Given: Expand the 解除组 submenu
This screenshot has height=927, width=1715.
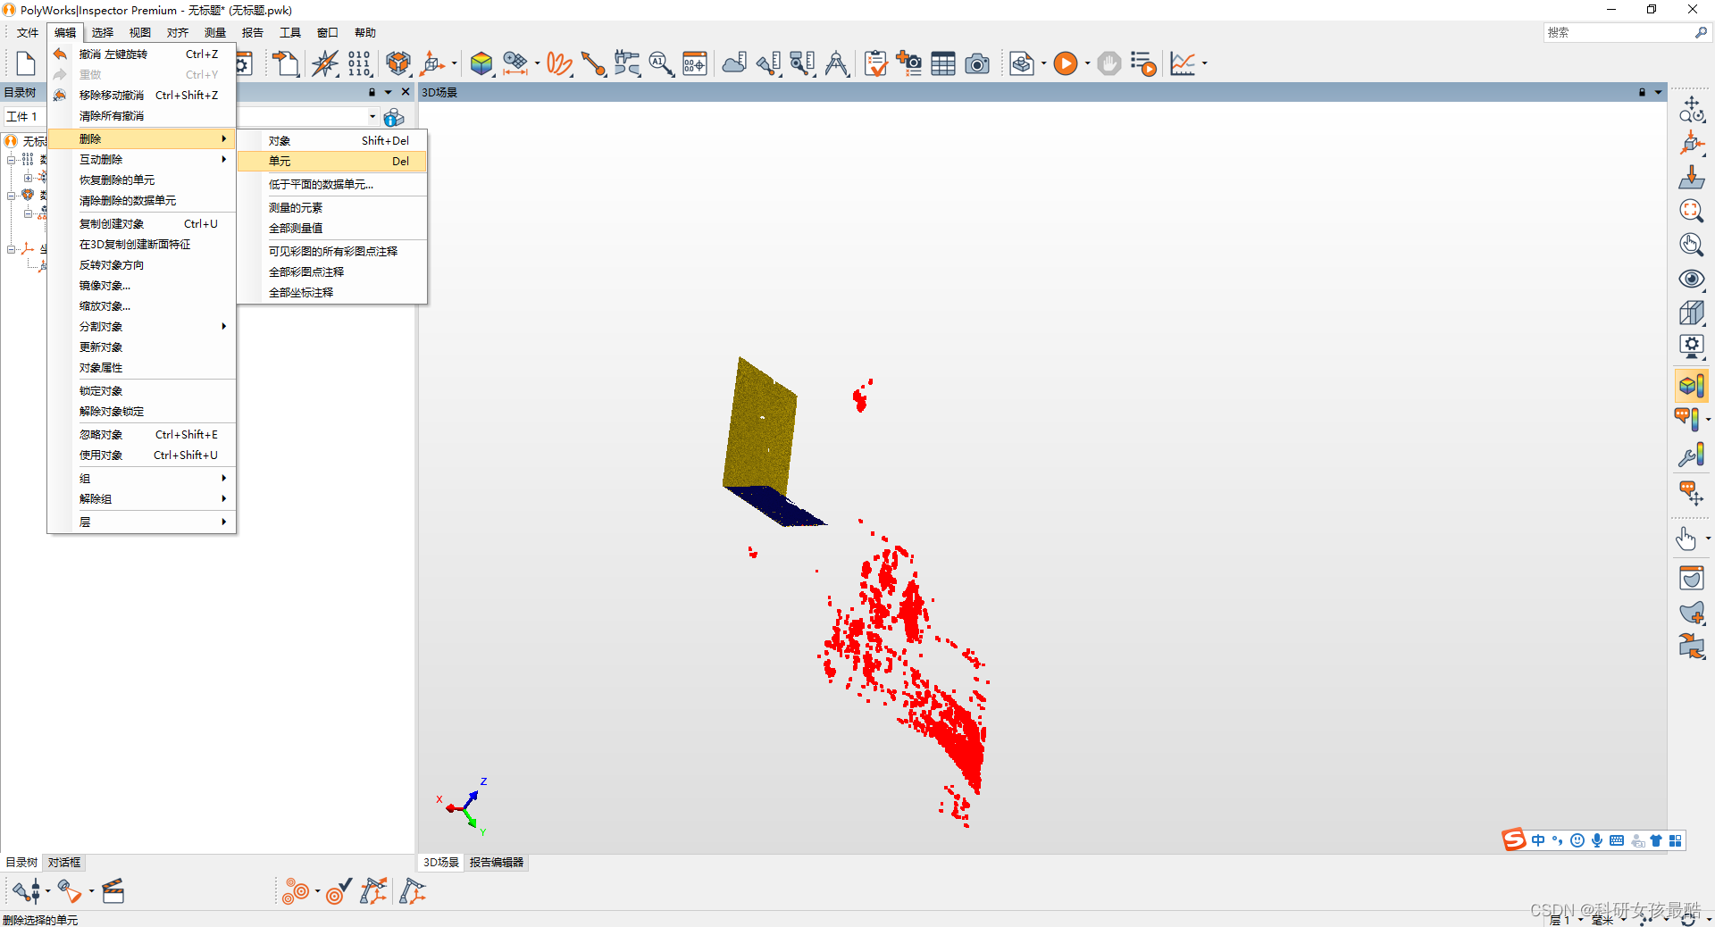Looking at the screenshot, I should click(x=142, y=499).
